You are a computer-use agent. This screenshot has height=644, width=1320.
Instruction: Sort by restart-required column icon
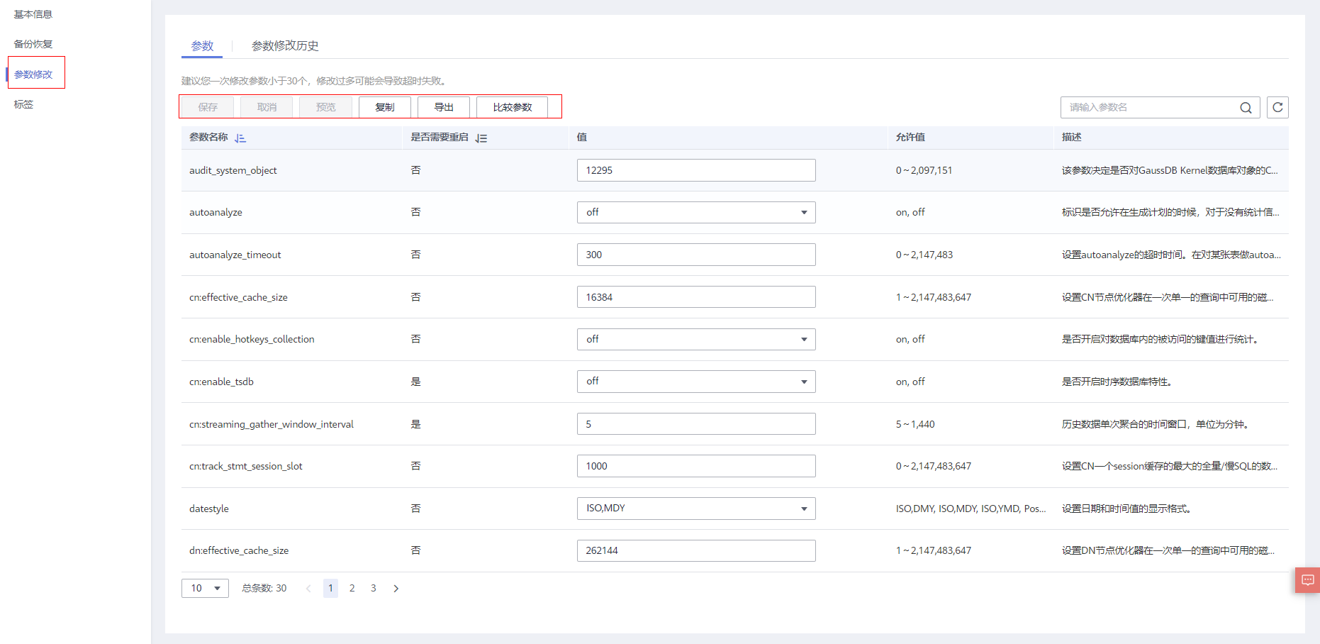(x=481, y=138)
